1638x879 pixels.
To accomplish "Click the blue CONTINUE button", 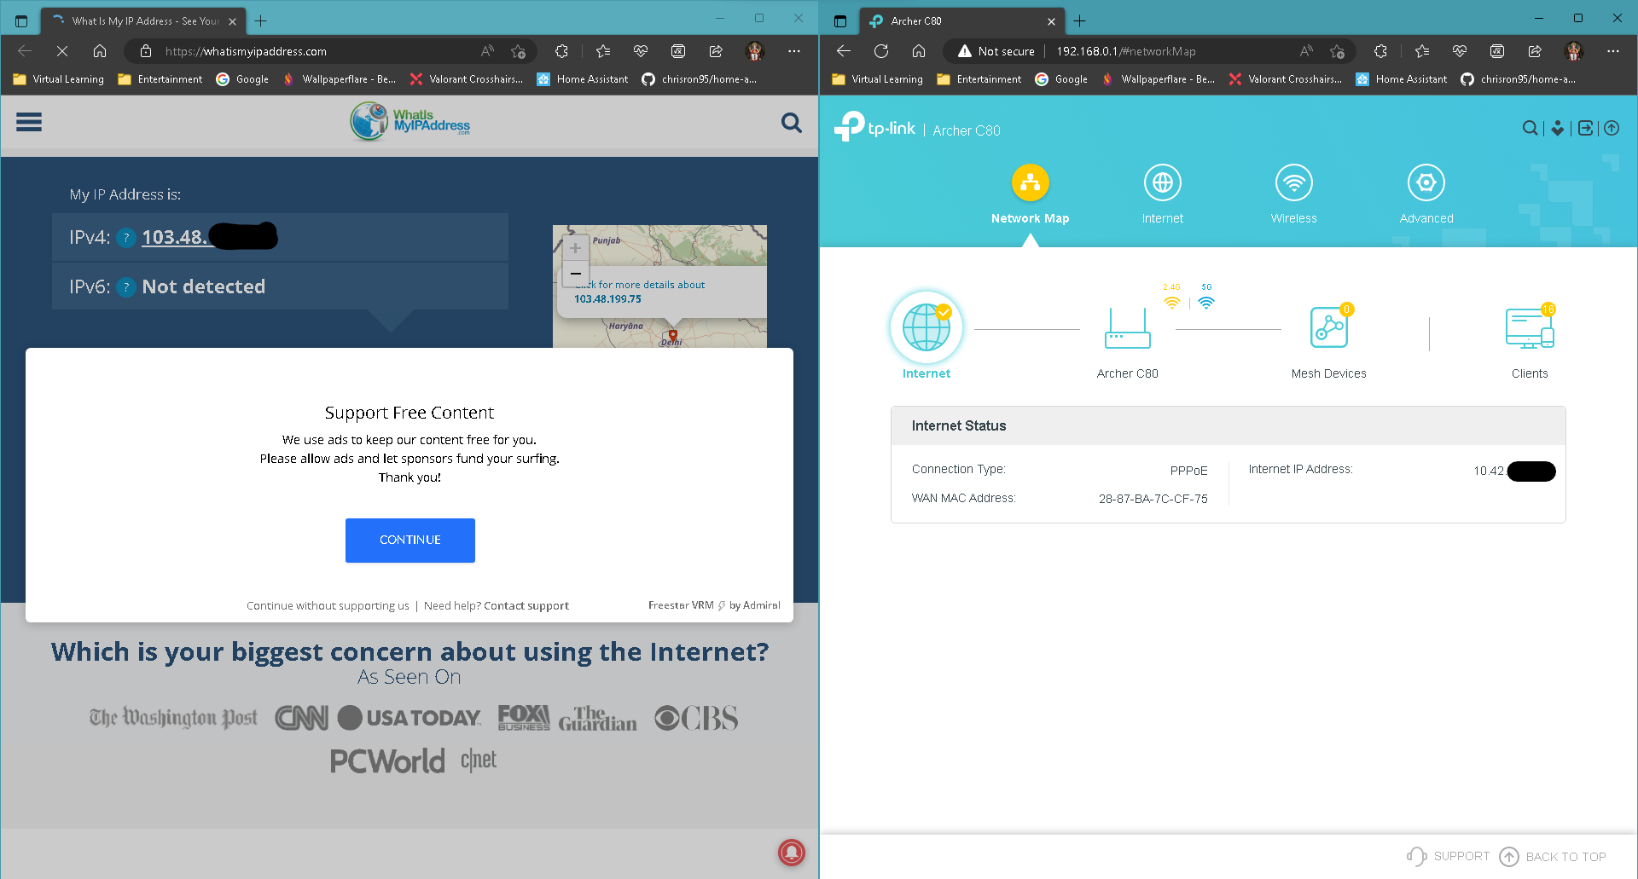I will (410, 541).
